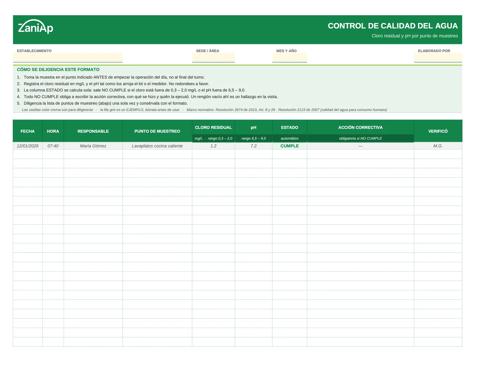Viewport: 477px width, 369px height.
Task: Click the PUNTO DE MUESTREO column header
Action: coord(157,131)
